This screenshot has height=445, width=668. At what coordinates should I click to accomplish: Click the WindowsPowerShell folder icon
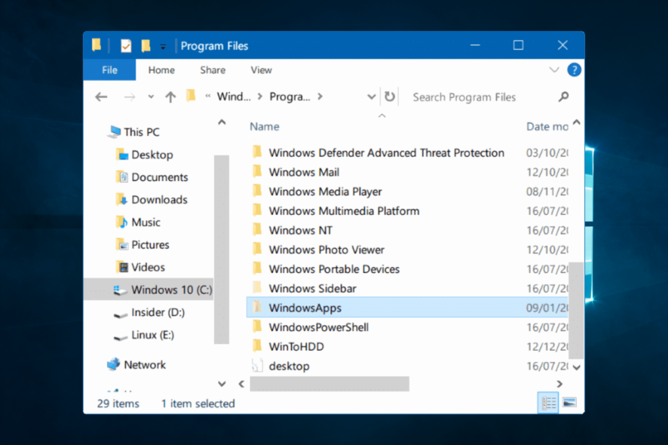(x=257, y=327)
